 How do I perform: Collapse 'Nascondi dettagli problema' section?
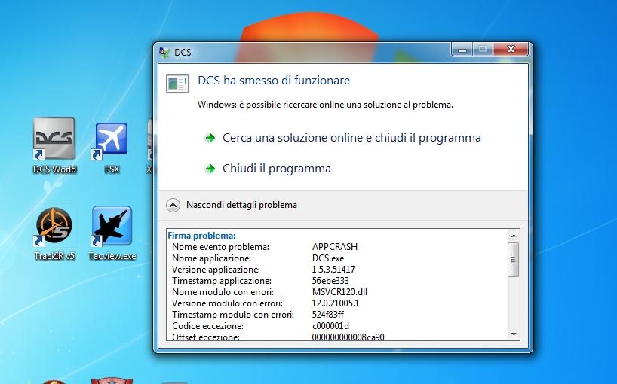(173, 205)
